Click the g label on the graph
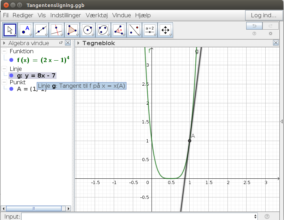The height and width of the screenshot is (220, 284). pos(197,51)
